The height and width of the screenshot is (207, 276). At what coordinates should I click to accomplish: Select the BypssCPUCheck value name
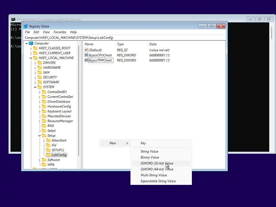(100, 55)
